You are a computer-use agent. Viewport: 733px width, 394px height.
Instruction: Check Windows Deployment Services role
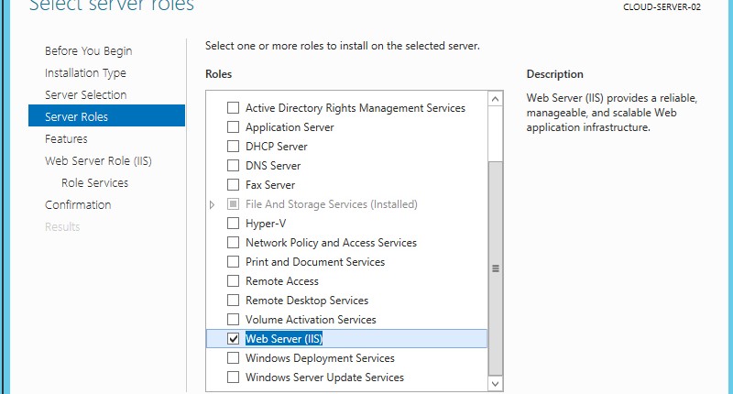tap(233, 358)
